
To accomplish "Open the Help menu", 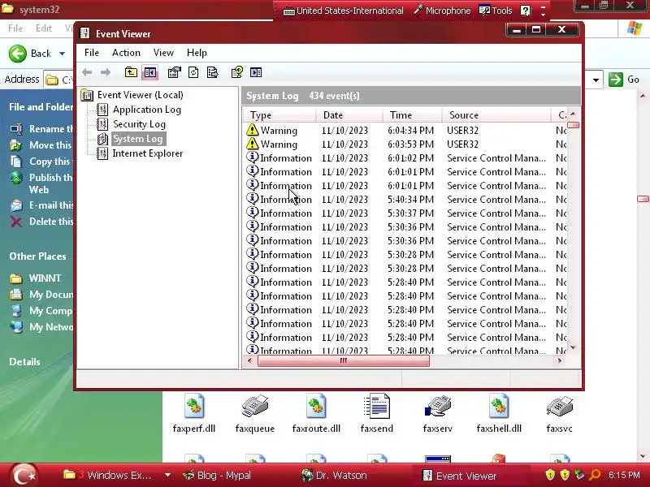I will pyautogui.click(x=197, y=53).
